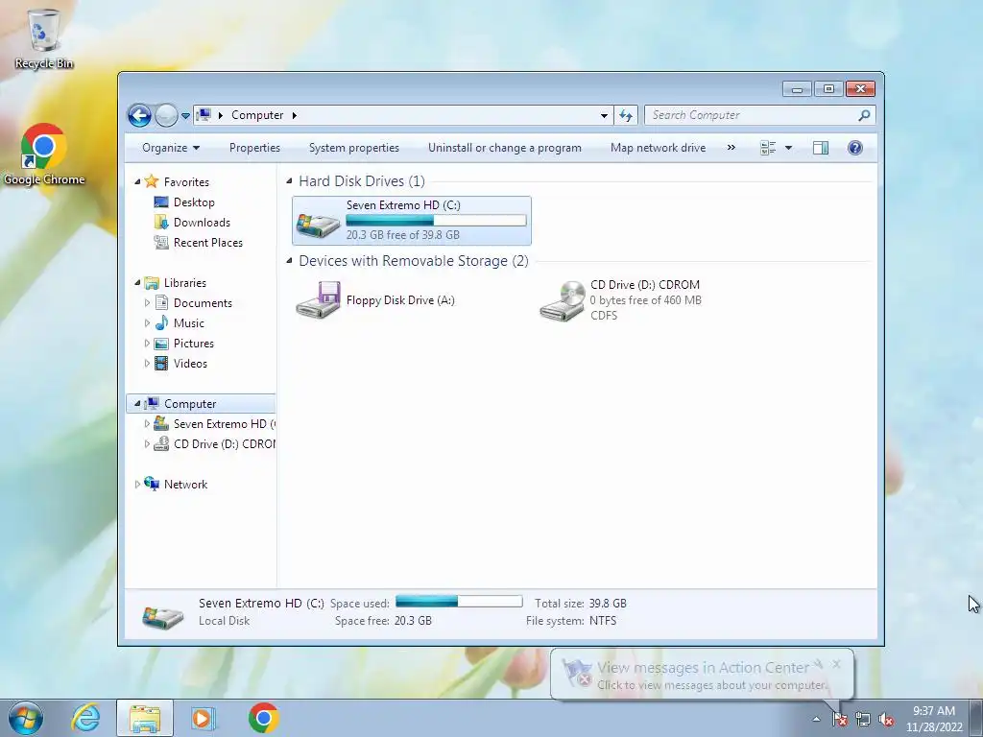This screenshot has height=737, width=983.
Task: Open the view options dropdown arrow
Action: click(x=789, y=148)
